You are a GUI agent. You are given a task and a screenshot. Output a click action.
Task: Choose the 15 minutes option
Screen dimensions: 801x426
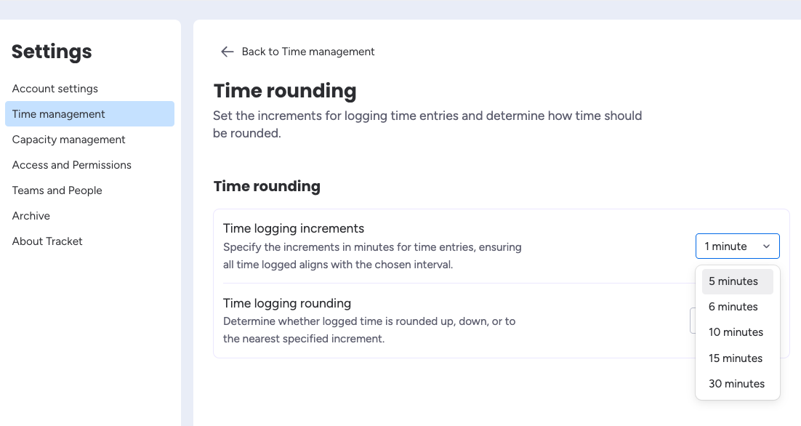736,358
